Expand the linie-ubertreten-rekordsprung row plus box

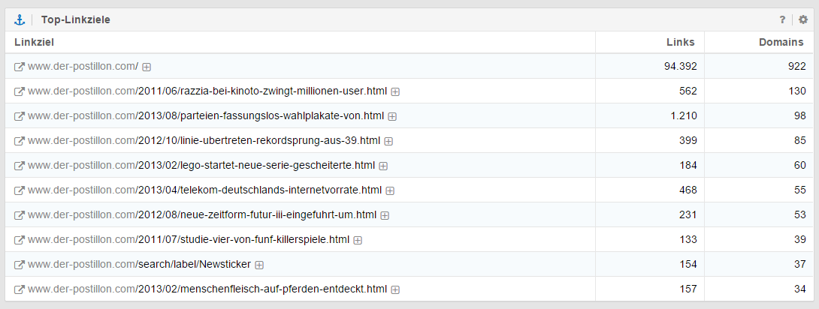(x=388, y=141)
